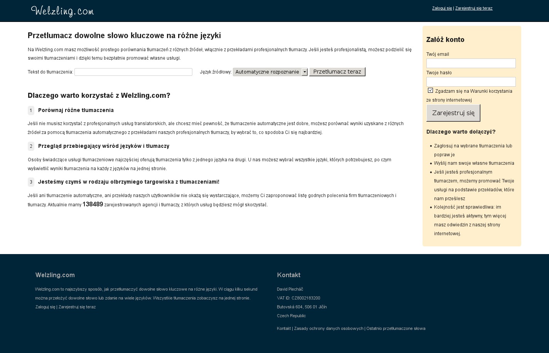Click the number 1 step badge
The image size is (549, 353).
(x=31, y=110)
